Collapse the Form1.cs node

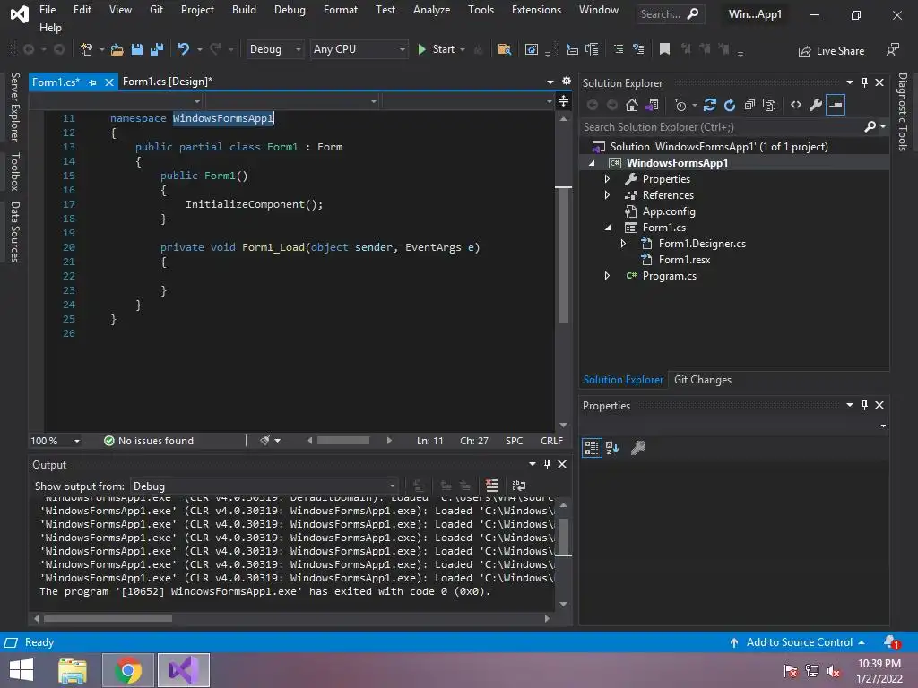click(x=608, y=228)
